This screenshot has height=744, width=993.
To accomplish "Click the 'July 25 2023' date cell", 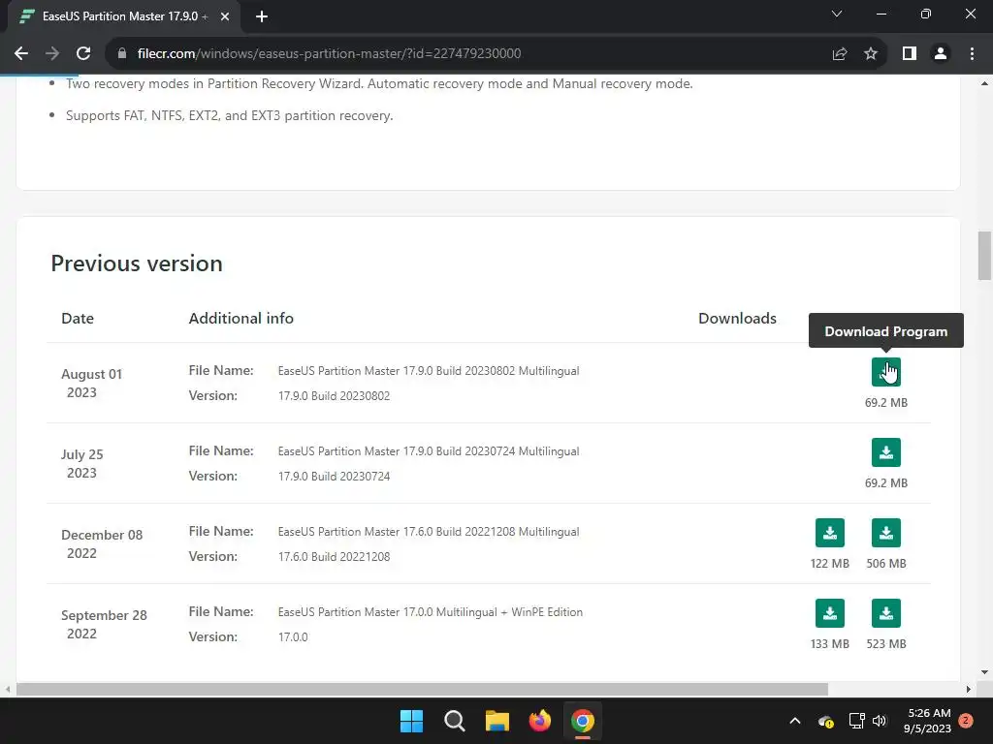I will pyautogui.click(x=81, y=463).
